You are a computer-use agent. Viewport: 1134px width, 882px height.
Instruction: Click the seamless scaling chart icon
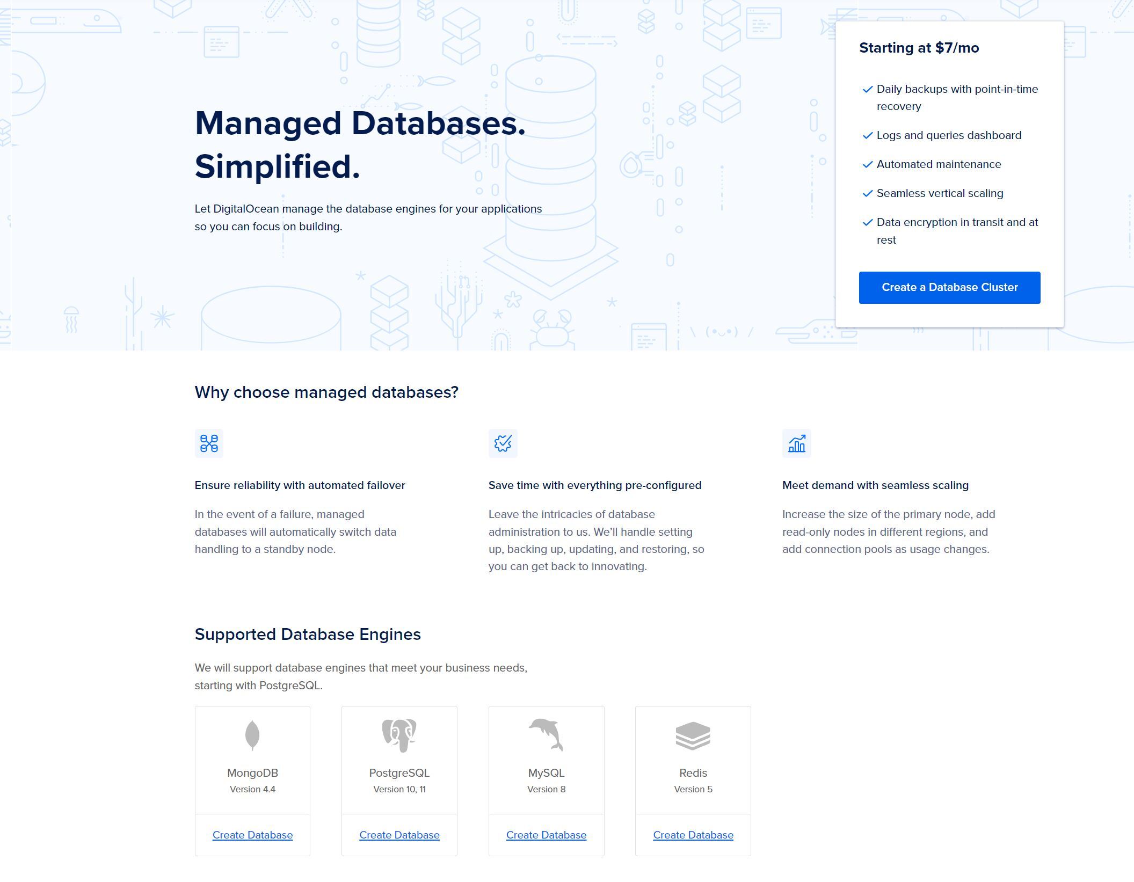[x=795, y=443]
